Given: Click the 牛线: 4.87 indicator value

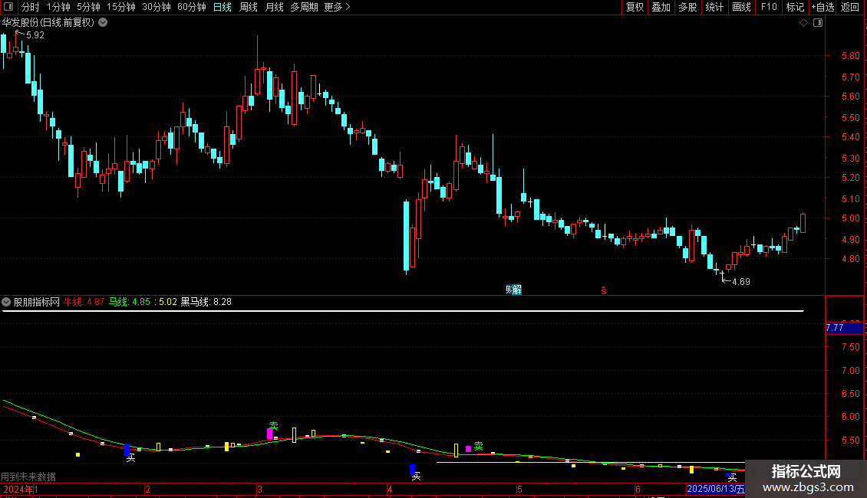Looking at the screenshot, I should click(84, 302).
